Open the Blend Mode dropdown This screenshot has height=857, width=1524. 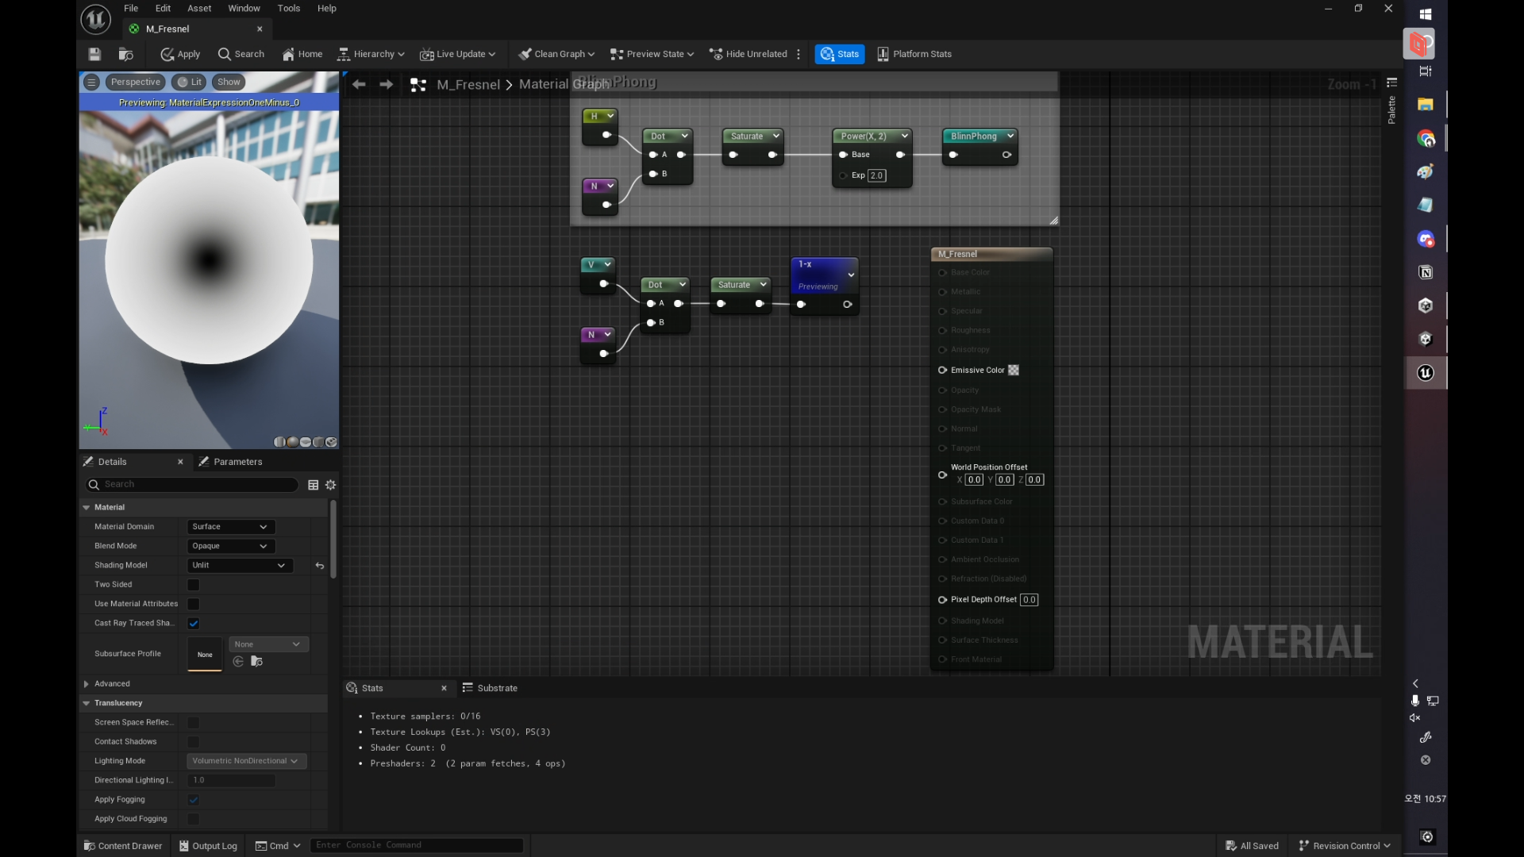point(230,546)
